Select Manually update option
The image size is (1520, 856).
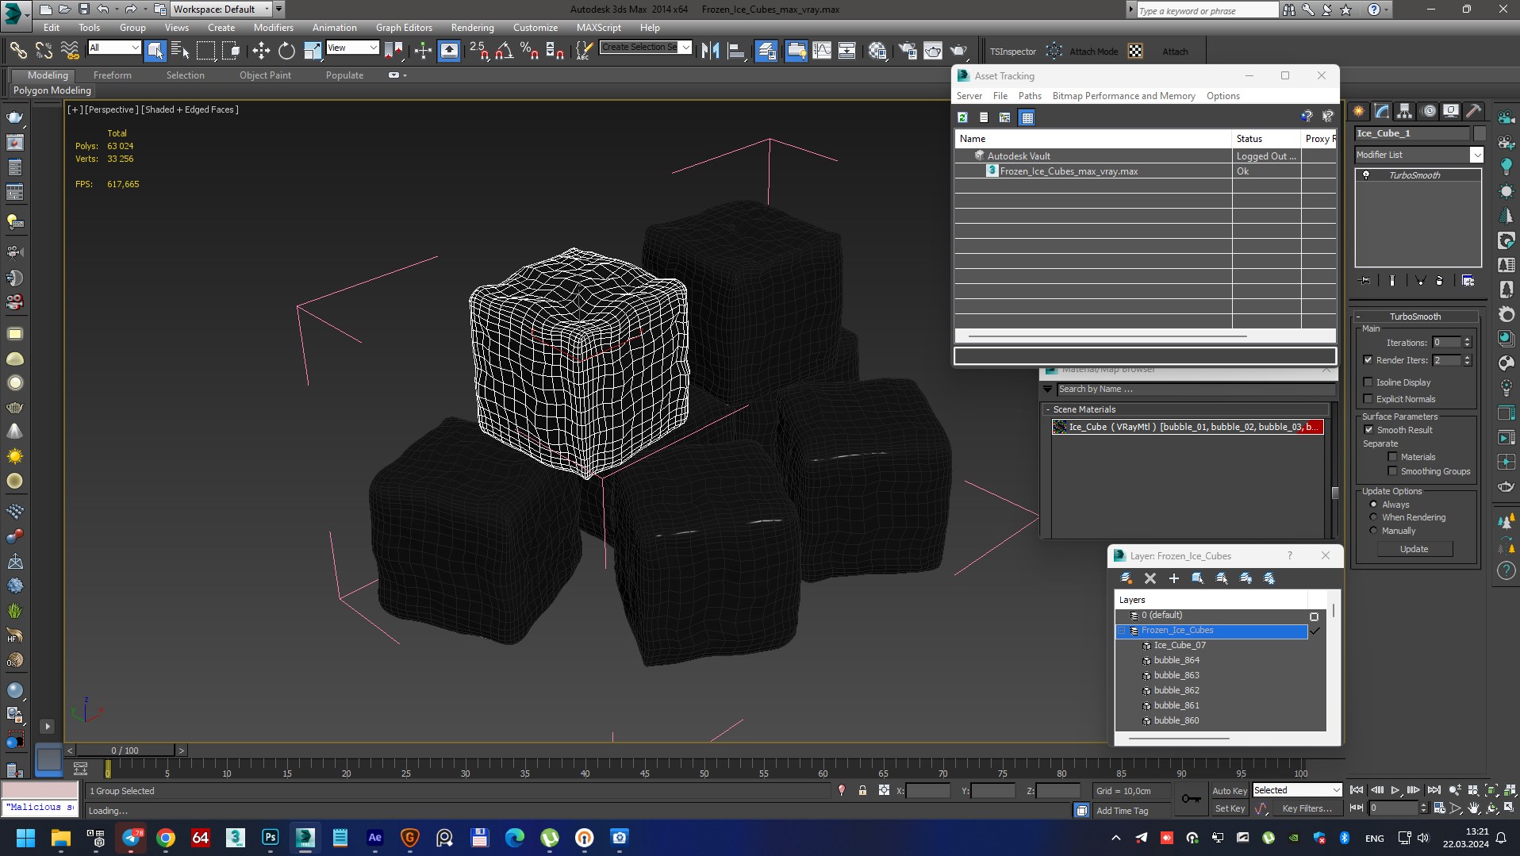tap(1374, 531)
